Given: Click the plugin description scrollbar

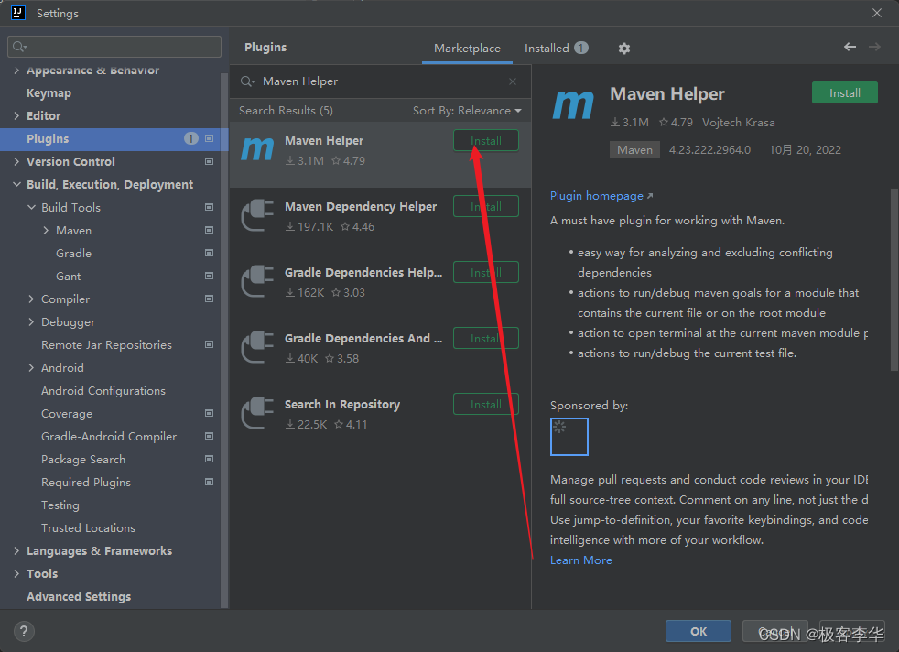Looking at the screenshot, I should 894,280.
